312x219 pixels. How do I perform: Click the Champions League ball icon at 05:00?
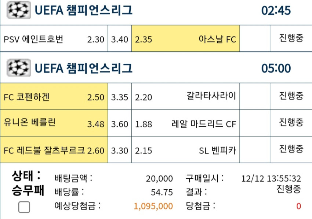tap(19, 68)
